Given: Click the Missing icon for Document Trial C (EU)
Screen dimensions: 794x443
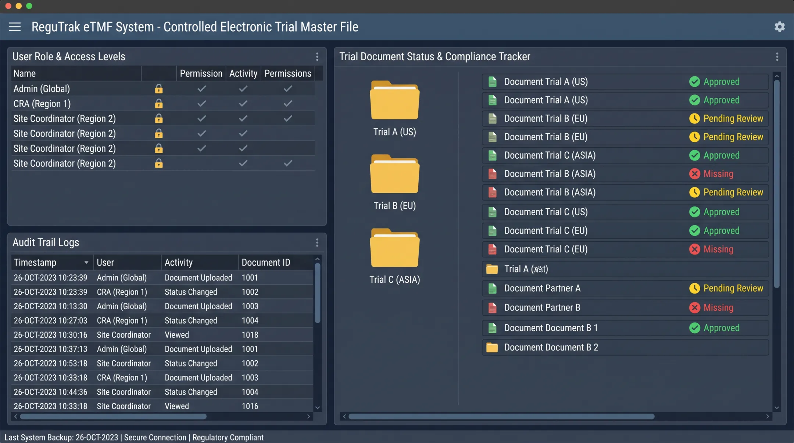Looking at the screenshot, I should click(694, 249).
